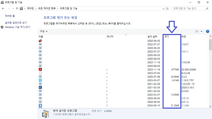Click install date 2022-06-10
The width and height of the screenshot is (212, 119).
[154, 105]
